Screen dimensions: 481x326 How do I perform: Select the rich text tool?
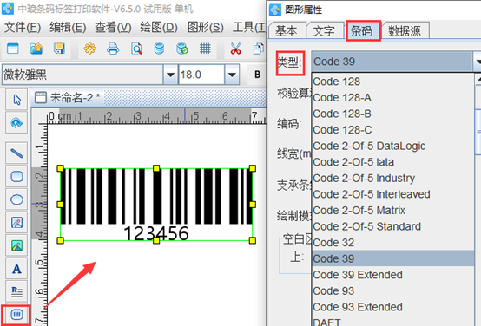[16, 291]
